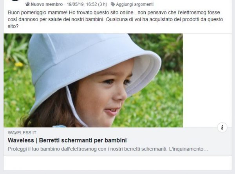Open the WAVELESS.IT domain link
Screen dimensions: 235x174
click(x=22, y=133)
